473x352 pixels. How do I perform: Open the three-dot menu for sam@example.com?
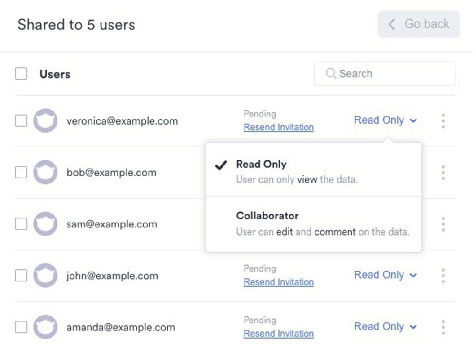[443, 224]
